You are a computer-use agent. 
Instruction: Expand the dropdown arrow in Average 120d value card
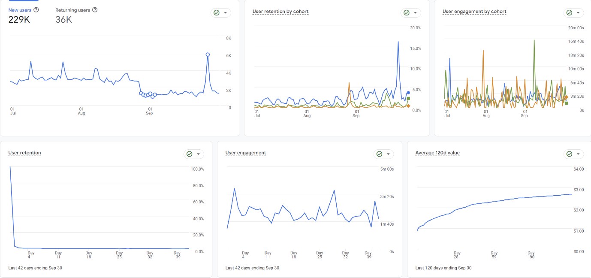579,154
